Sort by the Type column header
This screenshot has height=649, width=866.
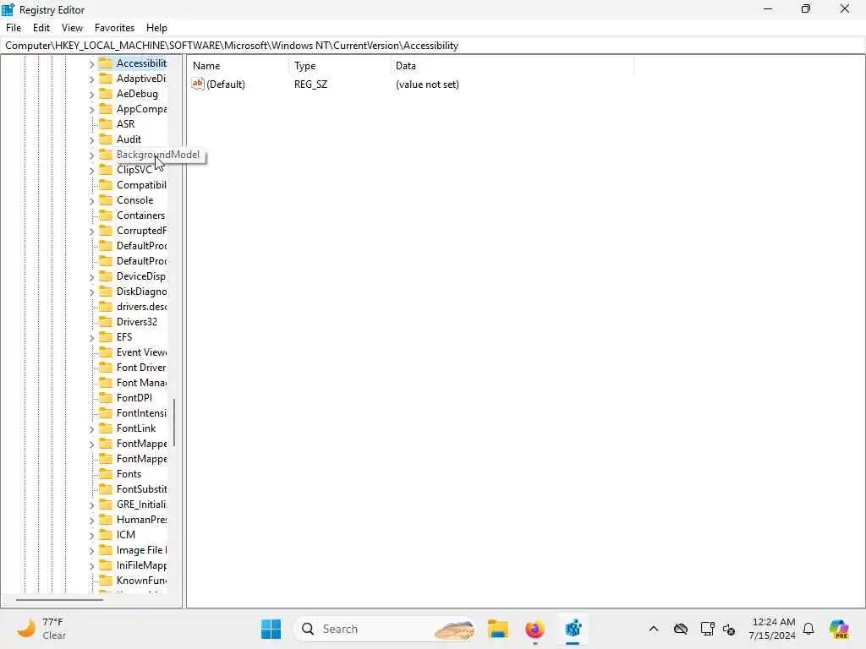tap(339, 66)
